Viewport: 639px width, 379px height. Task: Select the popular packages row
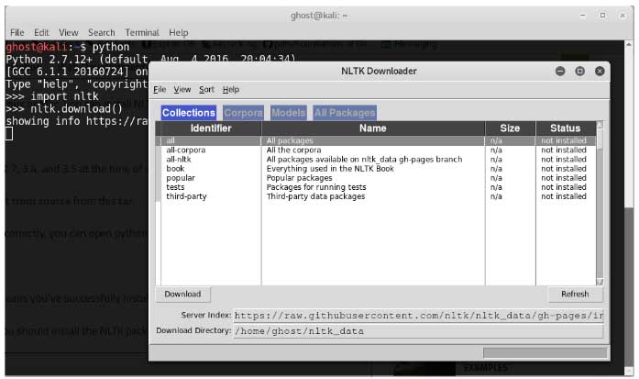point(181,178)
